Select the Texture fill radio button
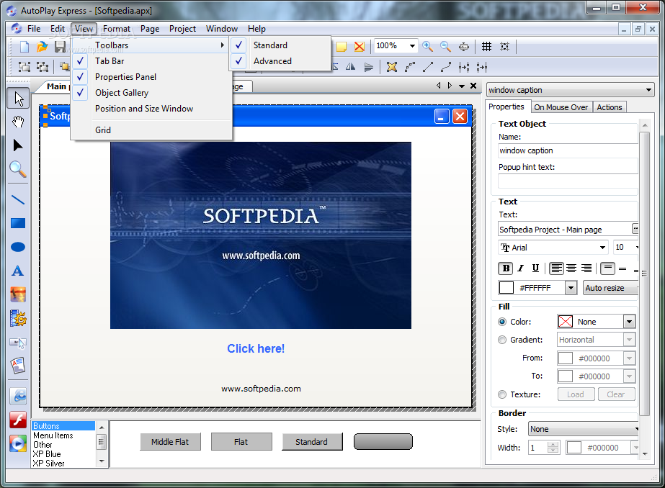This screenshot has width=665, height=488. 502,394
